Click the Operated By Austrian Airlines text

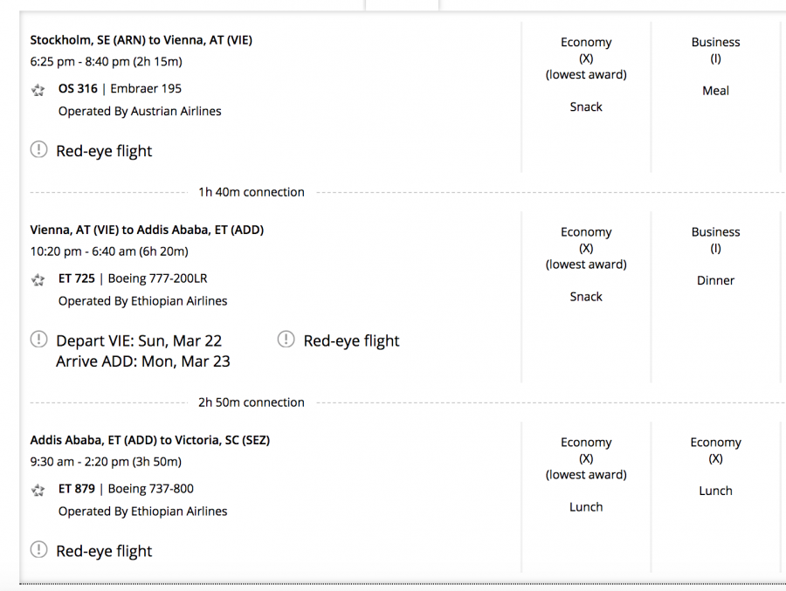tap(140, 112)
